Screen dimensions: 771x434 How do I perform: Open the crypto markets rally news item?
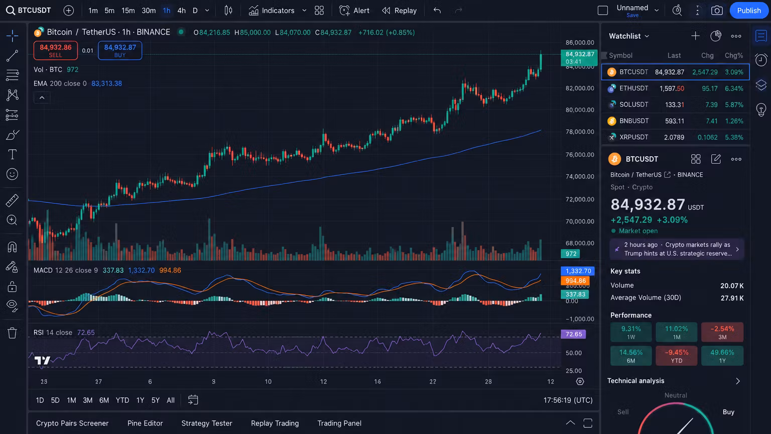[677, 249]
